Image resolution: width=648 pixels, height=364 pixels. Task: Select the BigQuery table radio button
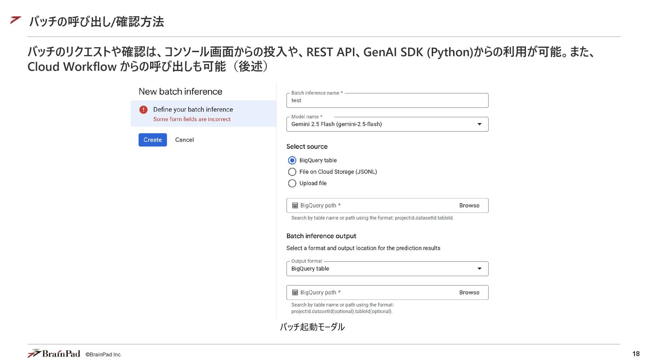pos(292,160)
